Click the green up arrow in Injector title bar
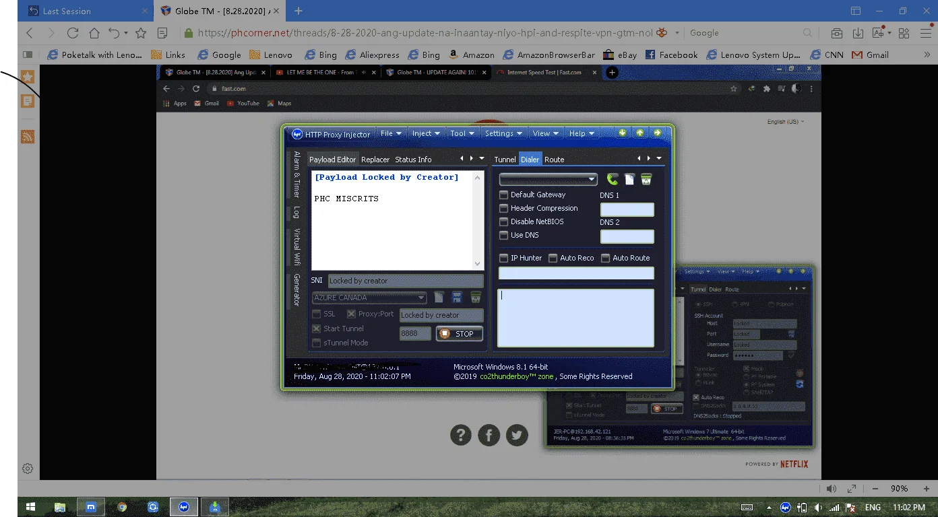Screen dimensions: 938x517 639,133
